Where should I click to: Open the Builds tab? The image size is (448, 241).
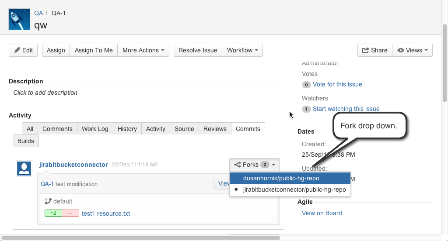pos(26,141)
